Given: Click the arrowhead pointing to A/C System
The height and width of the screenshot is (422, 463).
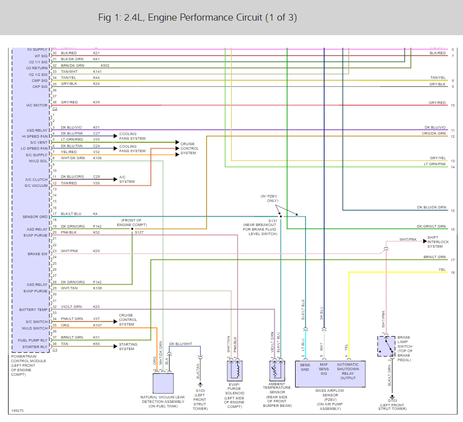Looking at the screenshot, I should coord(116,179).
